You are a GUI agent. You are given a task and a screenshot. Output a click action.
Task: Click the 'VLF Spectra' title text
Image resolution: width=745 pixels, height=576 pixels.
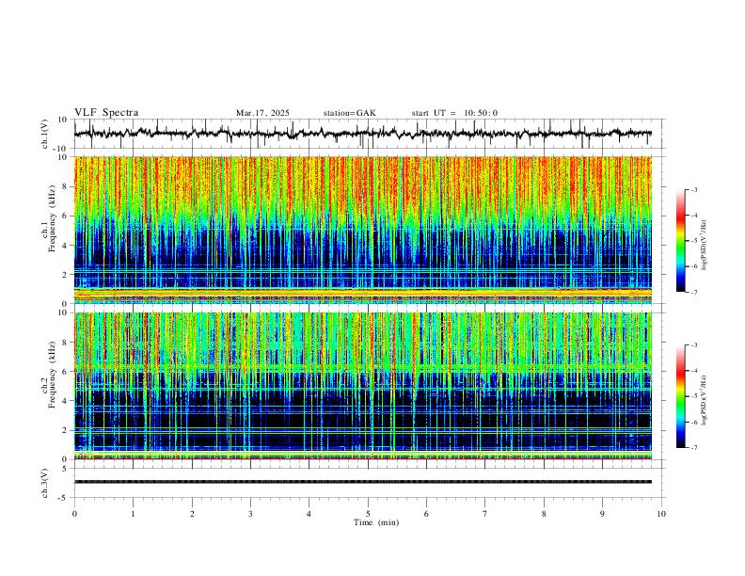[x=106, y=113]
